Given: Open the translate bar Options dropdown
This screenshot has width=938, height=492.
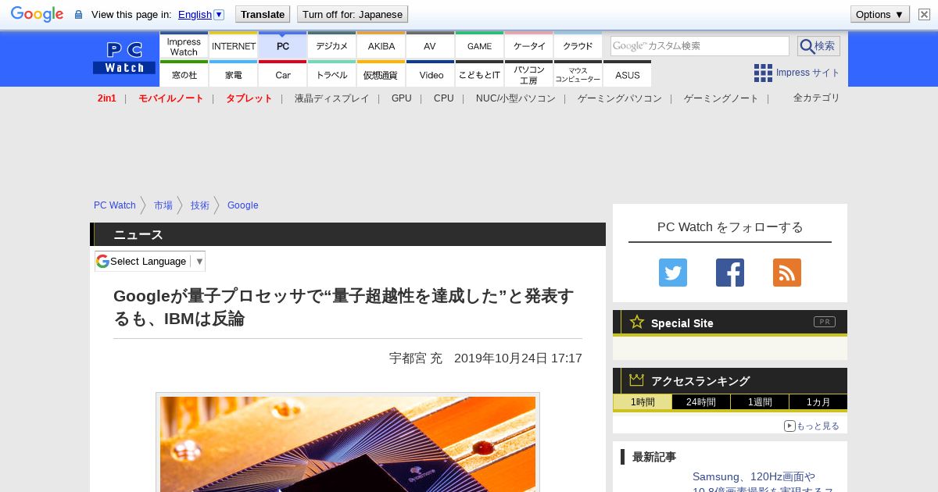Looking at the screenshot, I should pos(880,14).
